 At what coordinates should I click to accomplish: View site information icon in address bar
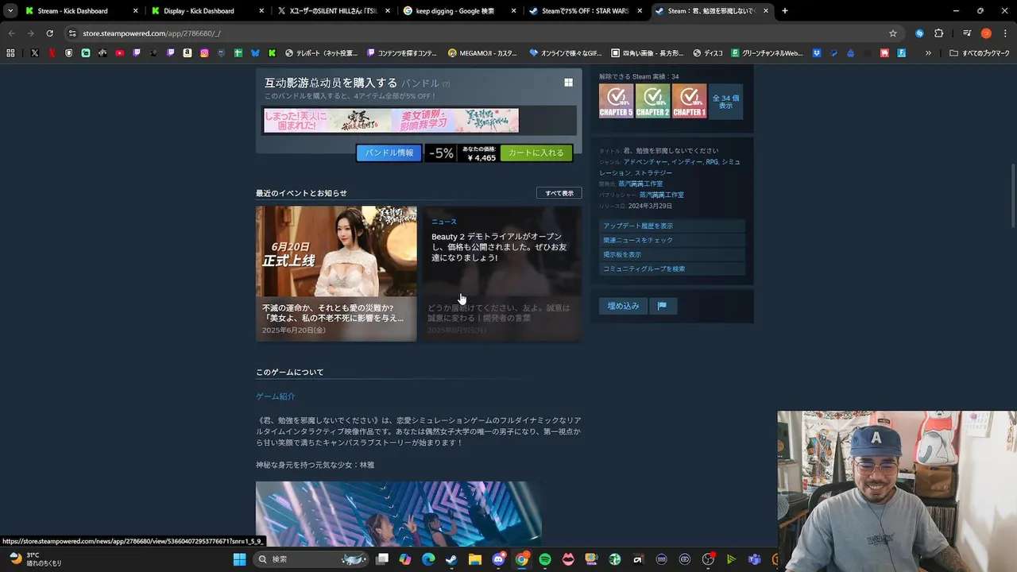point(72,33)
